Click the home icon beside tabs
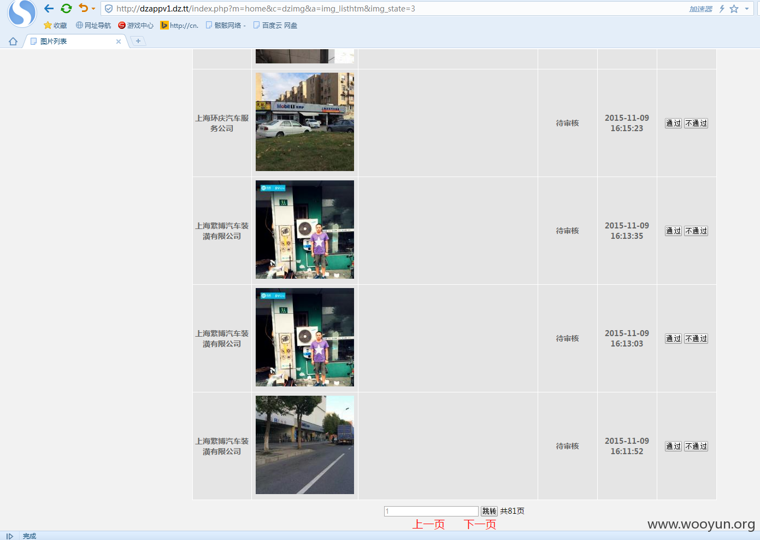Image resolution: width=760 pixels, height=540 pixels. click(x=13, y=42)
